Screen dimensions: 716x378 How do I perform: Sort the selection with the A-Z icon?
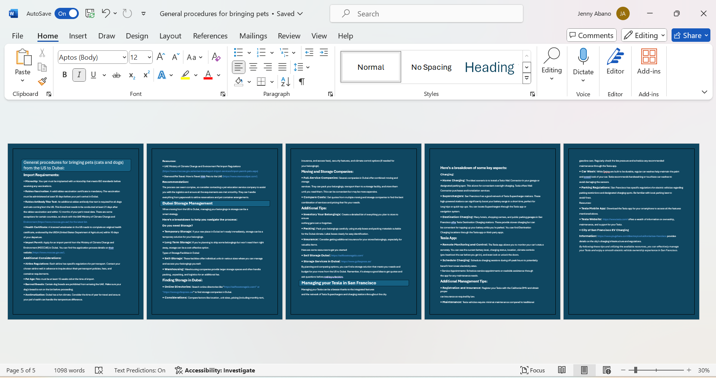(x=285, y=82)
